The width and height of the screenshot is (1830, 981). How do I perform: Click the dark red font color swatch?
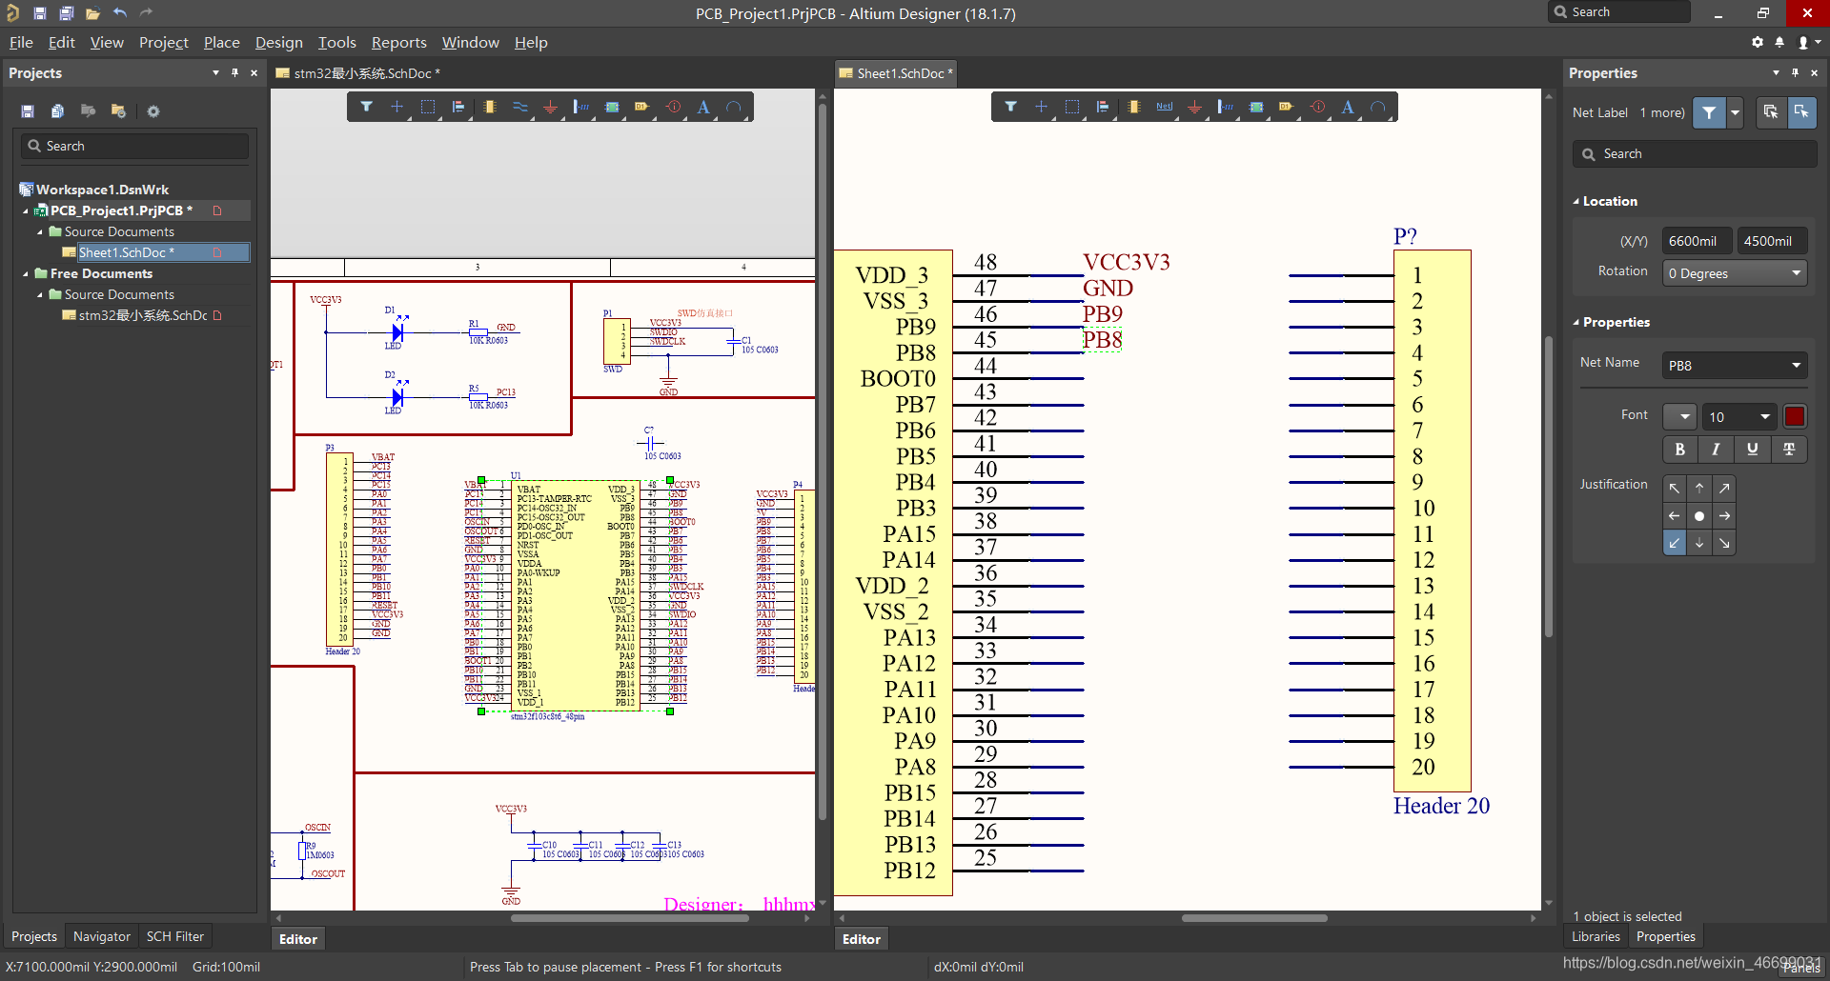[1794, 416]
